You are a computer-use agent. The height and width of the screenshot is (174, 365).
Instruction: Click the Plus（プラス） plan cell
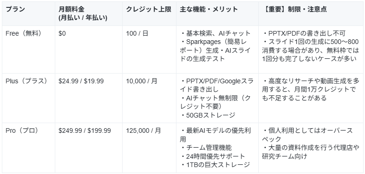pyautogui.click(x=27, y=81)
